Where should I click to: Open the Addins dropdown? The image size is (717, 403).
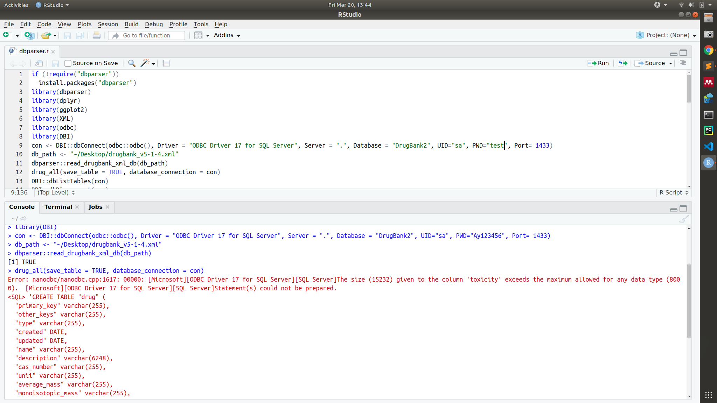coord(227,35)
